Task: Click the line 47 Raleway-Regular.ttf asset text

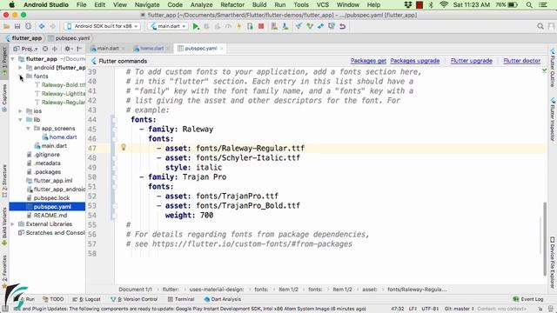Action: (x=250, y=149)
